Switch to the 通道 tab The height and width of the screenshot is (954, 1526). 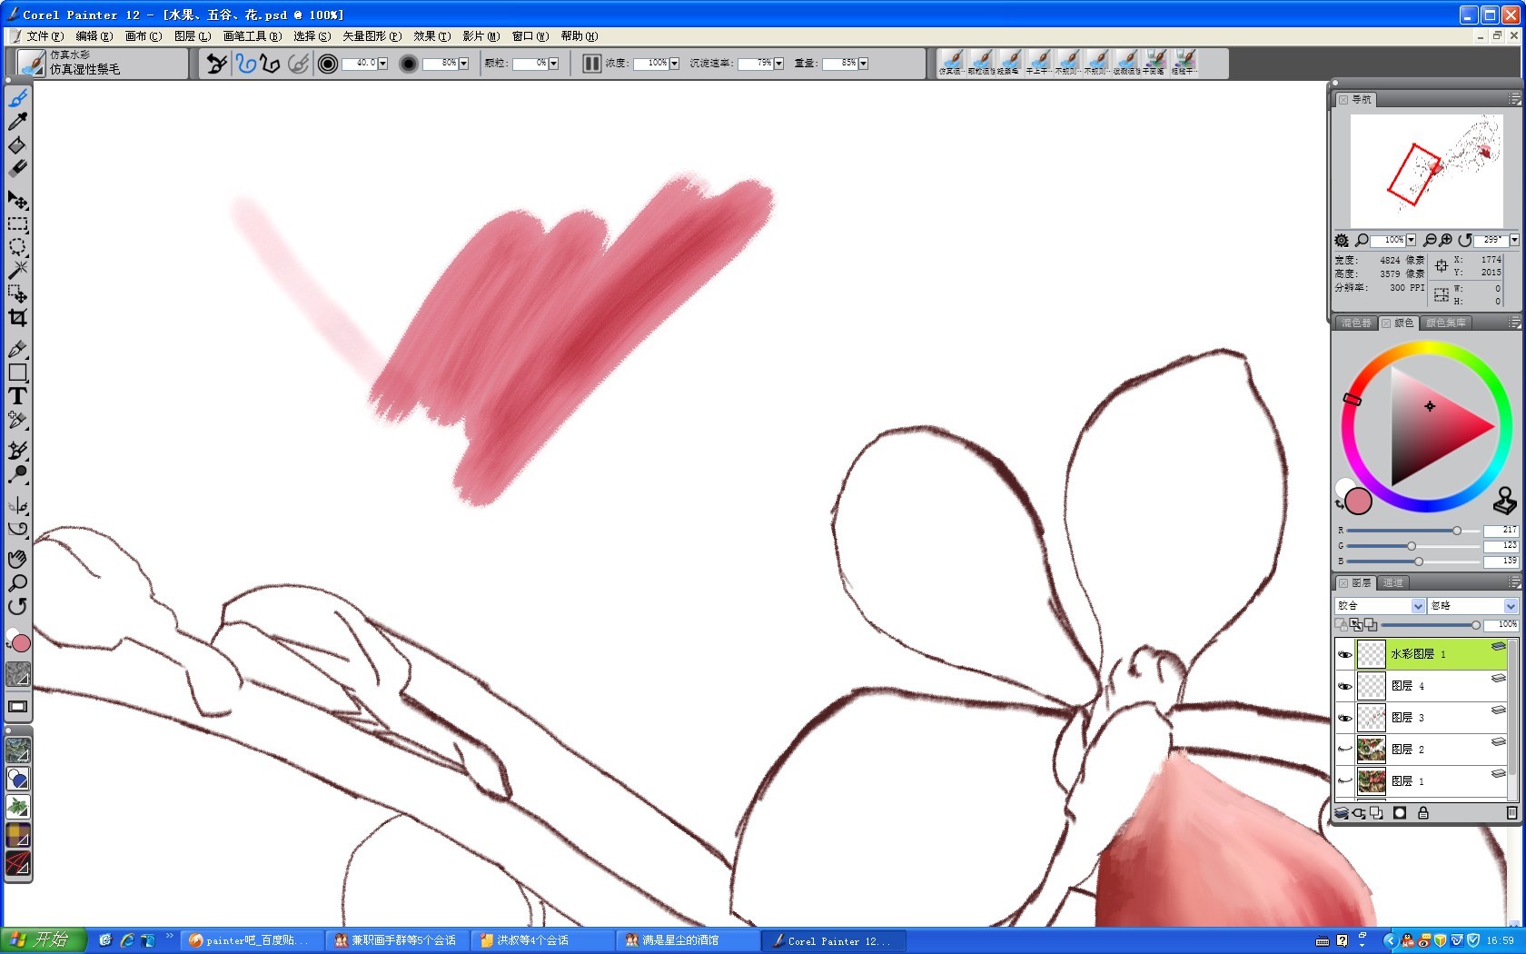[1393, 583]
